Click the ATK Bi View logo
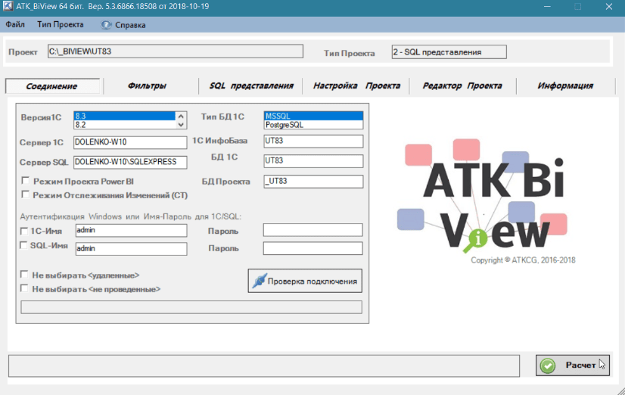The width and height of the screenshot is (625, 395). pyautogui.click(x=482, y=202)
